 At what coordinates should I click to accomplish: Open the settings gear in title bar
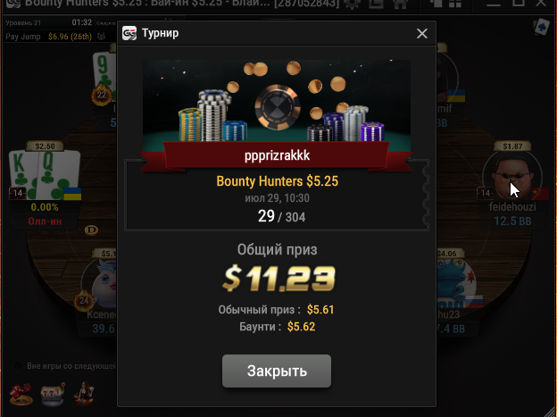click(352, 4)
